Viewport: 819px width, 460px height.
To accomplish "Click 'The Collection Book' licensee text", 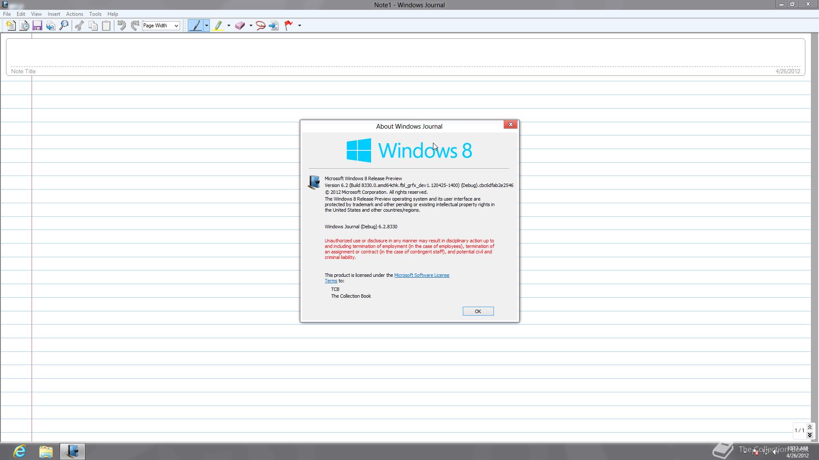I will click(x=351, y=296).
